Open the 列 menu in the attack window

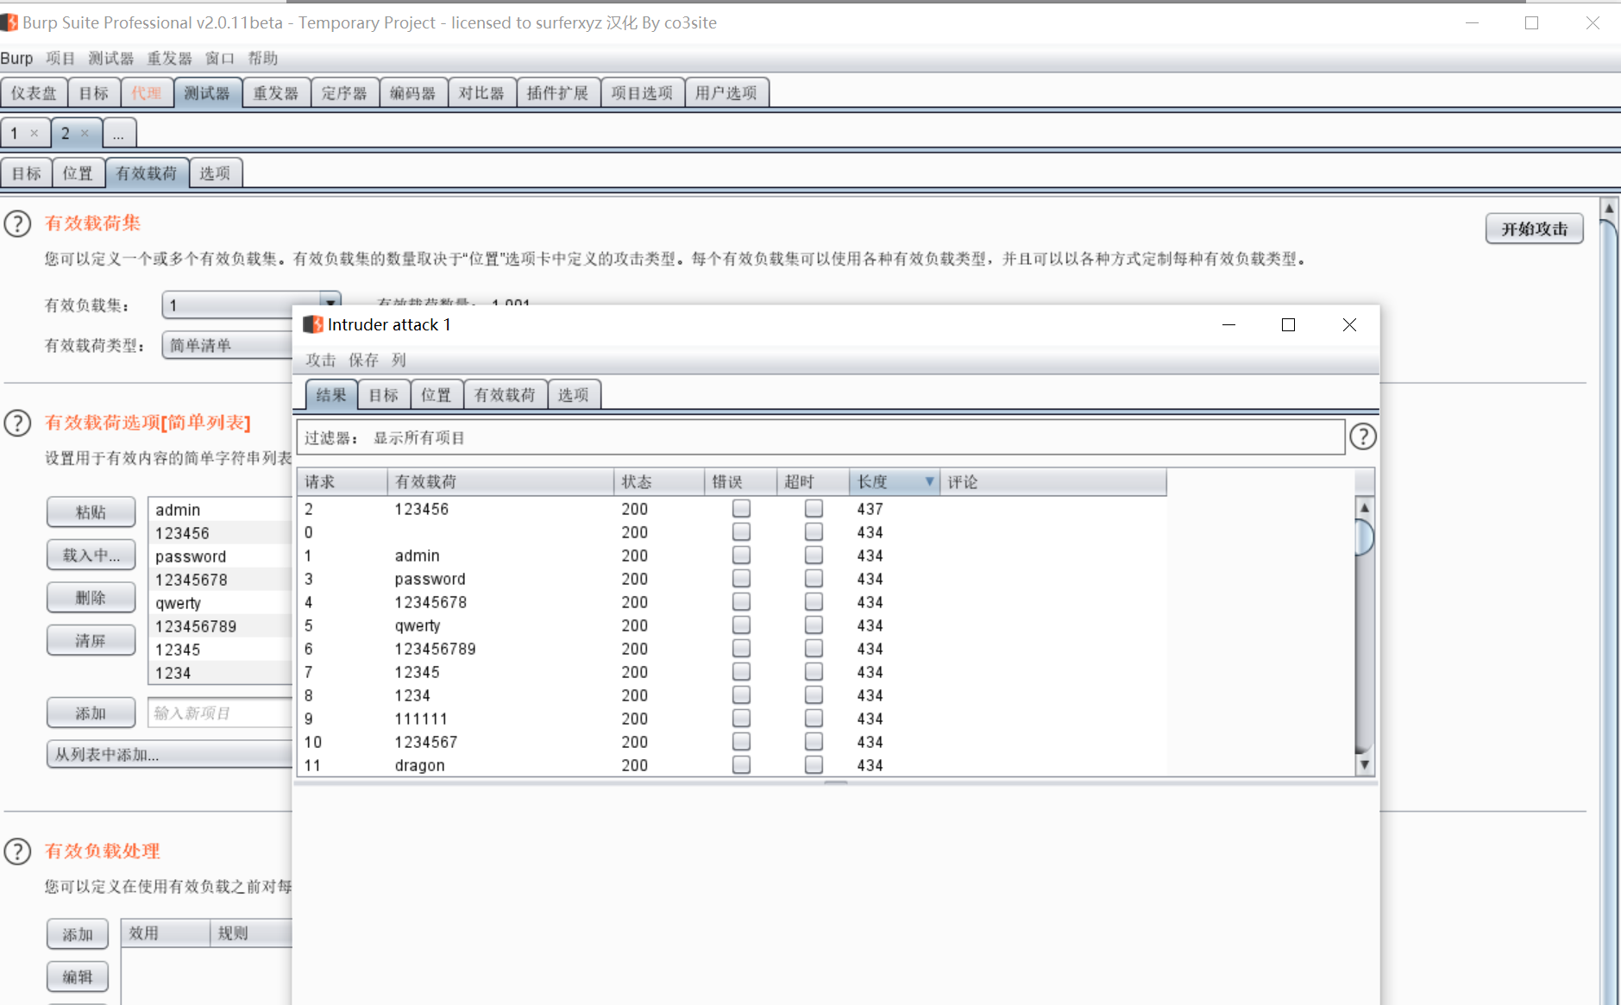point(398,360)
